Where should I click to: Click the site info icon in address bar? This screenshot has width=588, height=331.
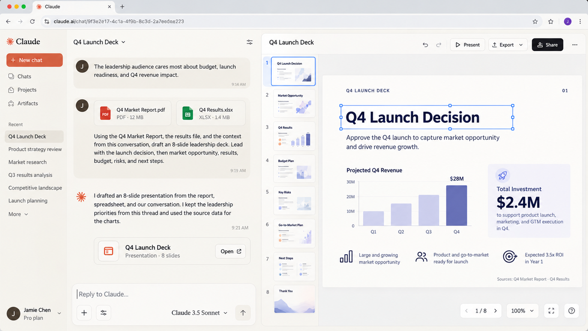[x=46, y=21]
